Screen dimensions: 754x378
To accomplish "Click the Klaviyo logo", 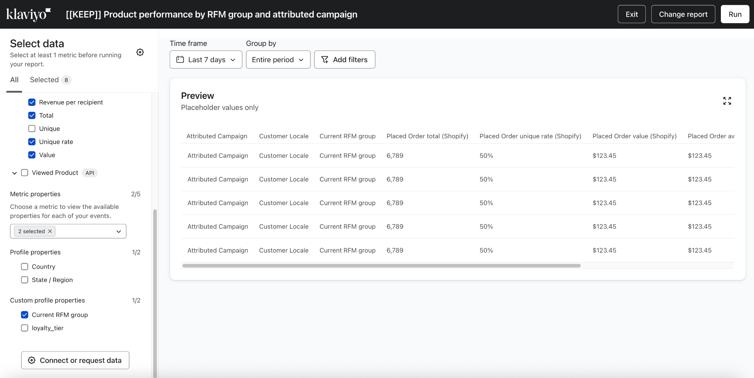I will pos(28,14).
